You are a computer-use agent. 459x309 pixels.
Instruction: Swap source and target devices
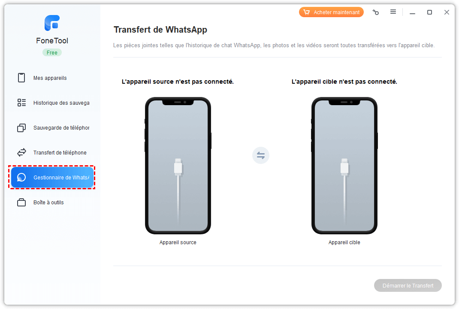click(260, 155)
